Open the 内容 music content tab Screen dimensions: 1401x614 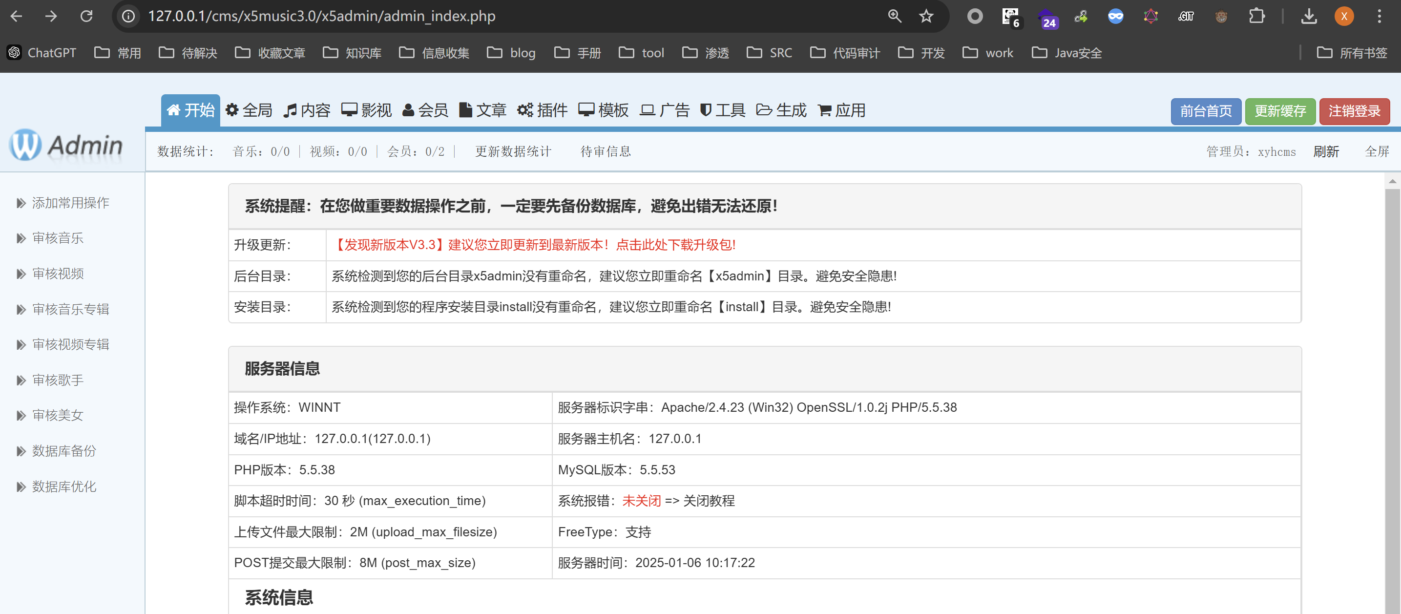[x=307, y=110]
